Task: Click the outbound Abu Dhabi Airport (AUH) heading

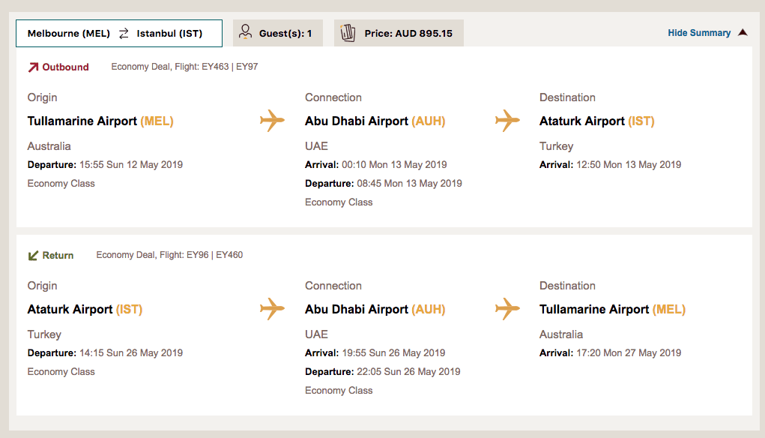Action: [375, 121]
